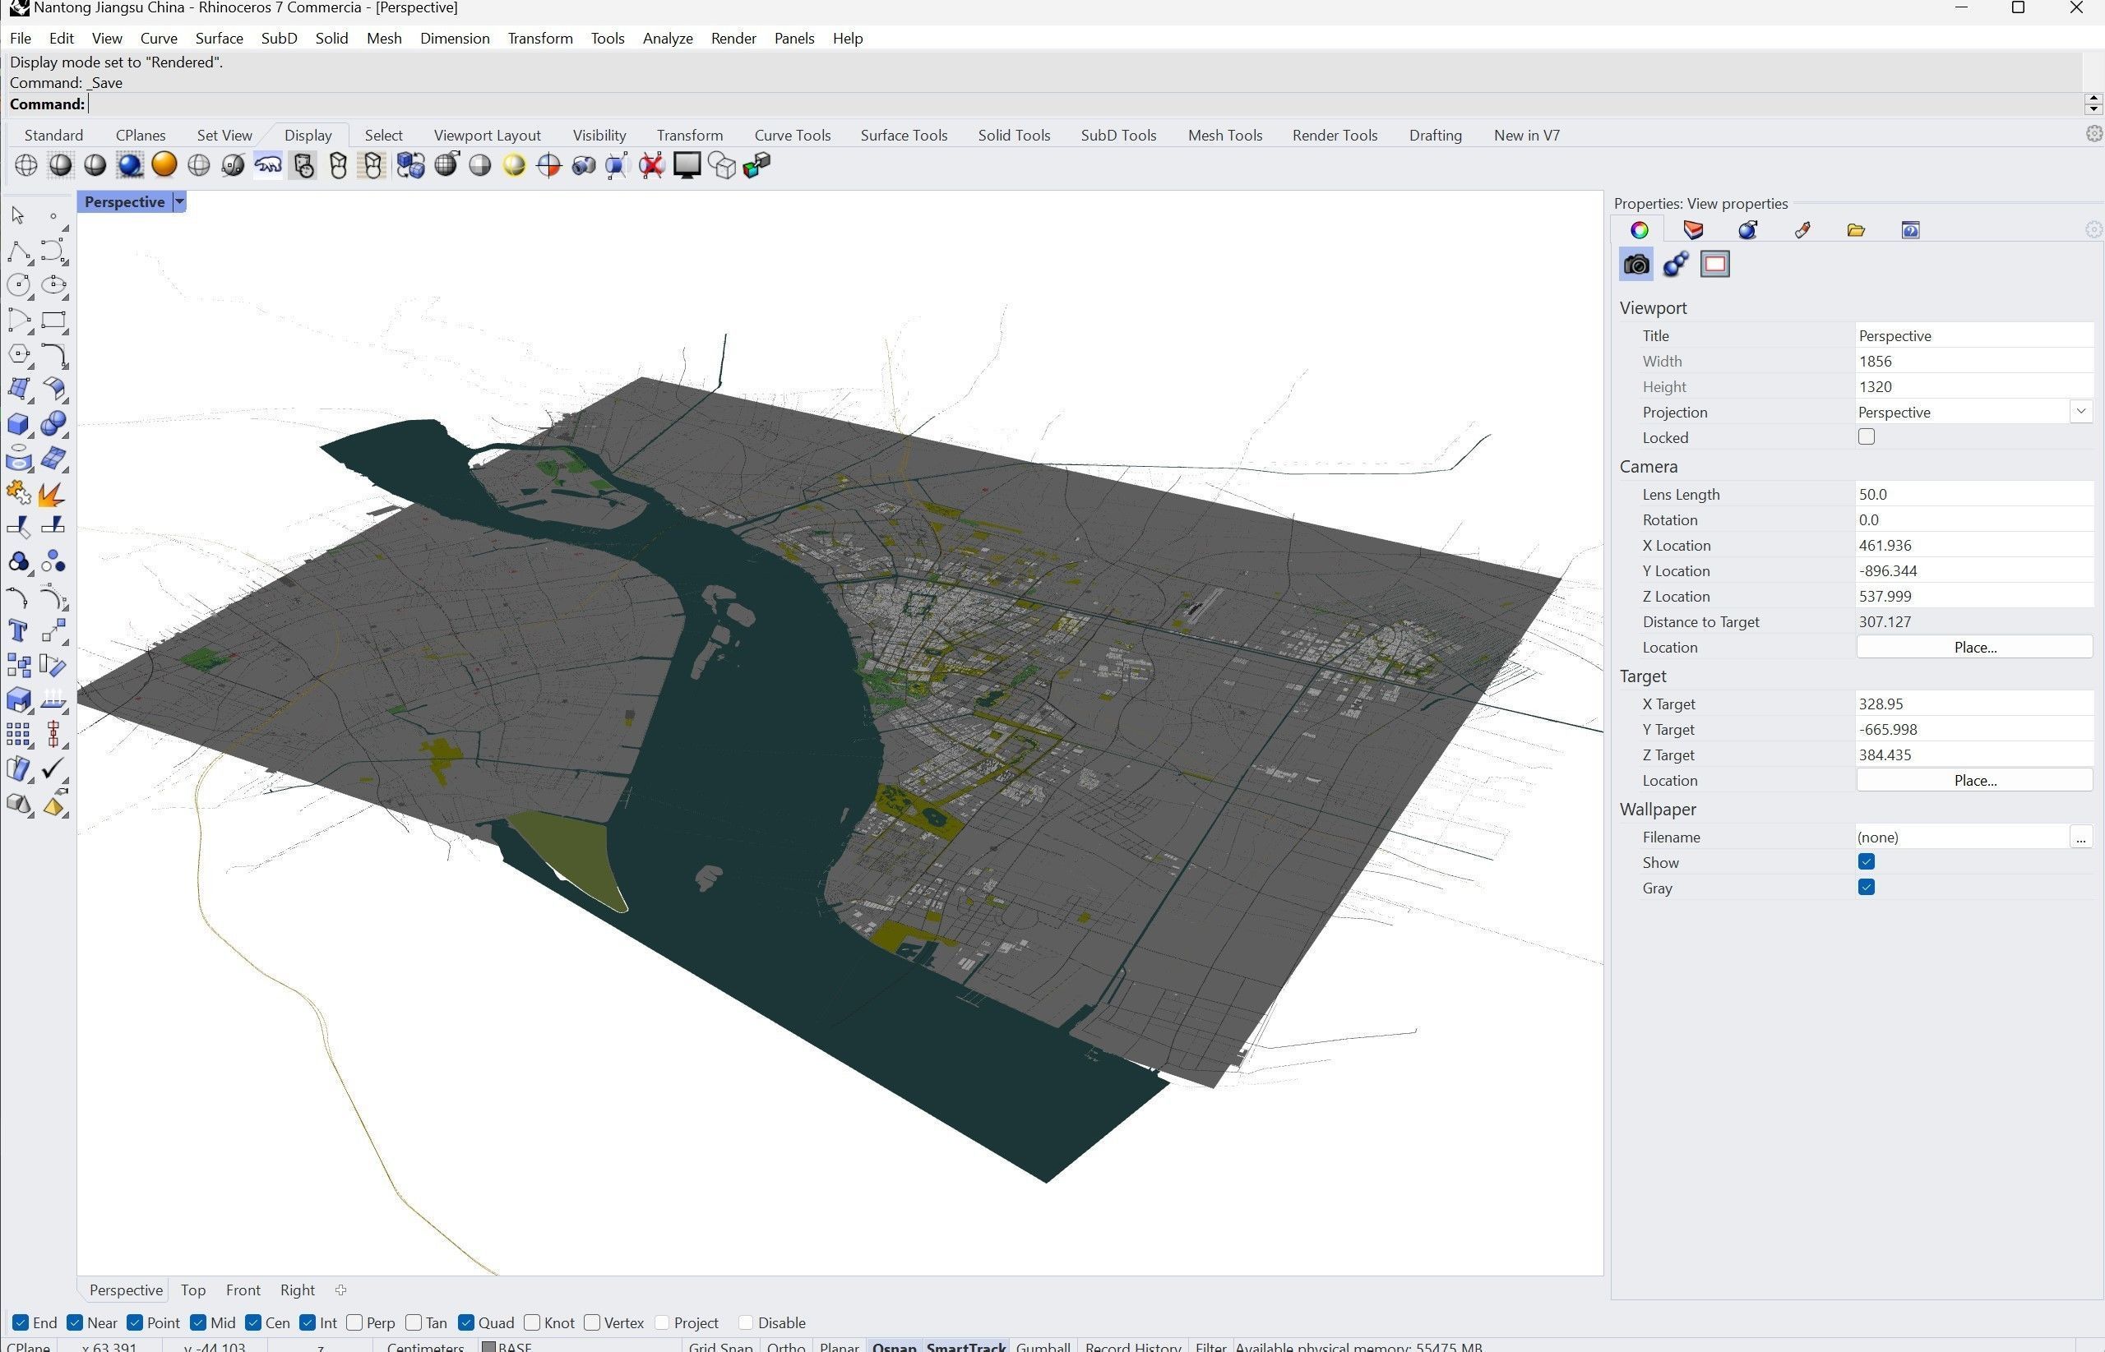Open the Layers panel icon in Properties
The height and width of the screenshot is (1352, 2105).
(x=1693, y=230)
